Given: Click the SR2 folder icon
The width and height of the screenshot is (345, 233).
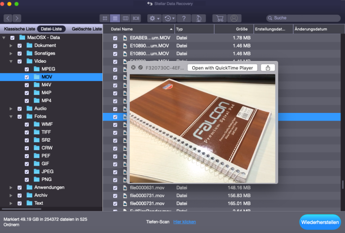Looking at the screenshot, I should 36,140.
